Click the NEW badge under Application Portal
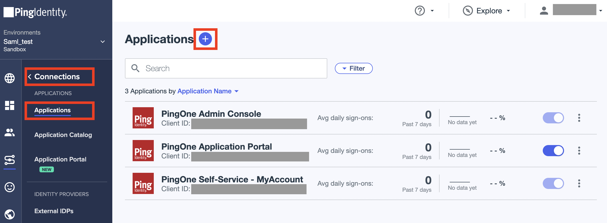The width and height of the screenshot is (607, 223). (x=47, y=170)
